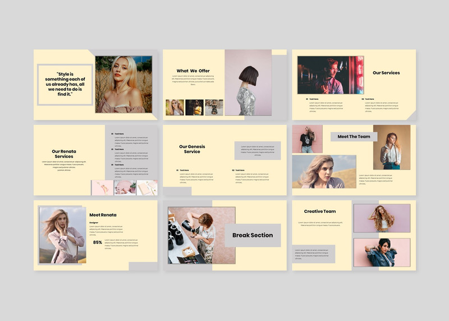This screenshot has height=321, width=449.
Task: Click the "Our Genesis Service" title
Action: 192,149
